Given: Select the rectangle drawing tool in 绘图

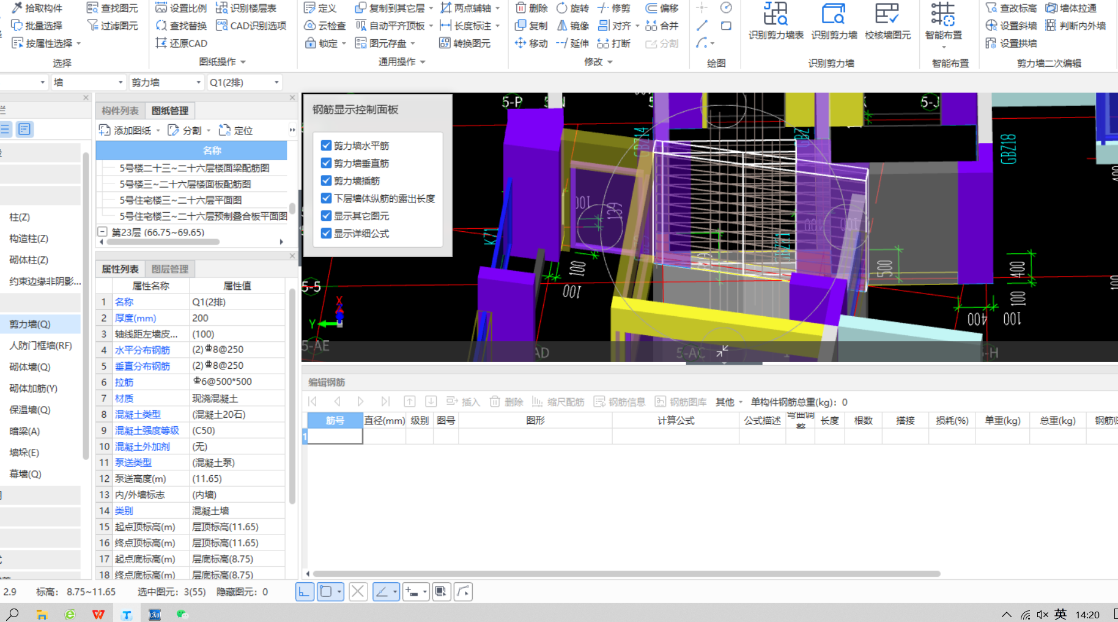Looking at the screenshot, I should [726, 26].
